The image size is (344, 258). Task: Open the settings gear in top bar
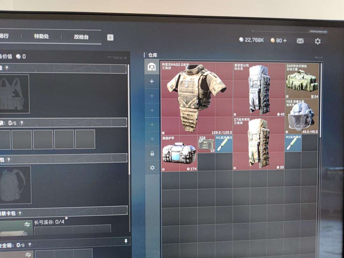[318, 41]
